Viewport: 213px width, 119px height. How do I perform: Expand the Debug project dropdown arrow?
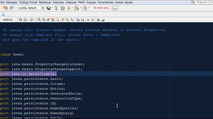click(x=81, y=8)
